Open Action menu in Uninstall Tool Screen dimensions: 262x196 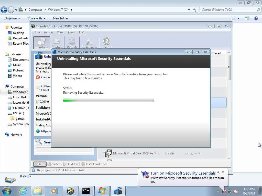click(48, 32)
